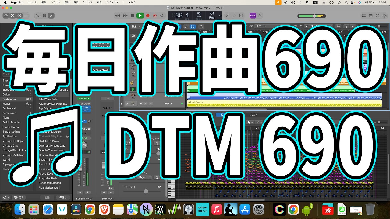Adjust the master volume slider
390x219 pixels.
tap(314, 16)
